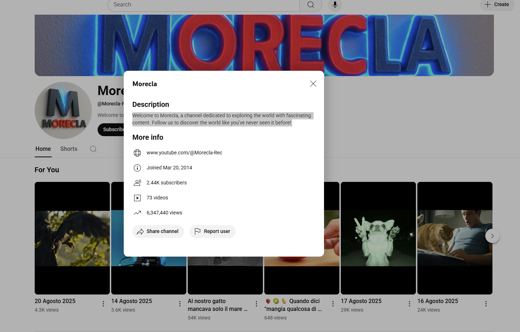Open the www.youtube.com/@Morecla-Rec link
520x332 pixels.
(185, 153)
